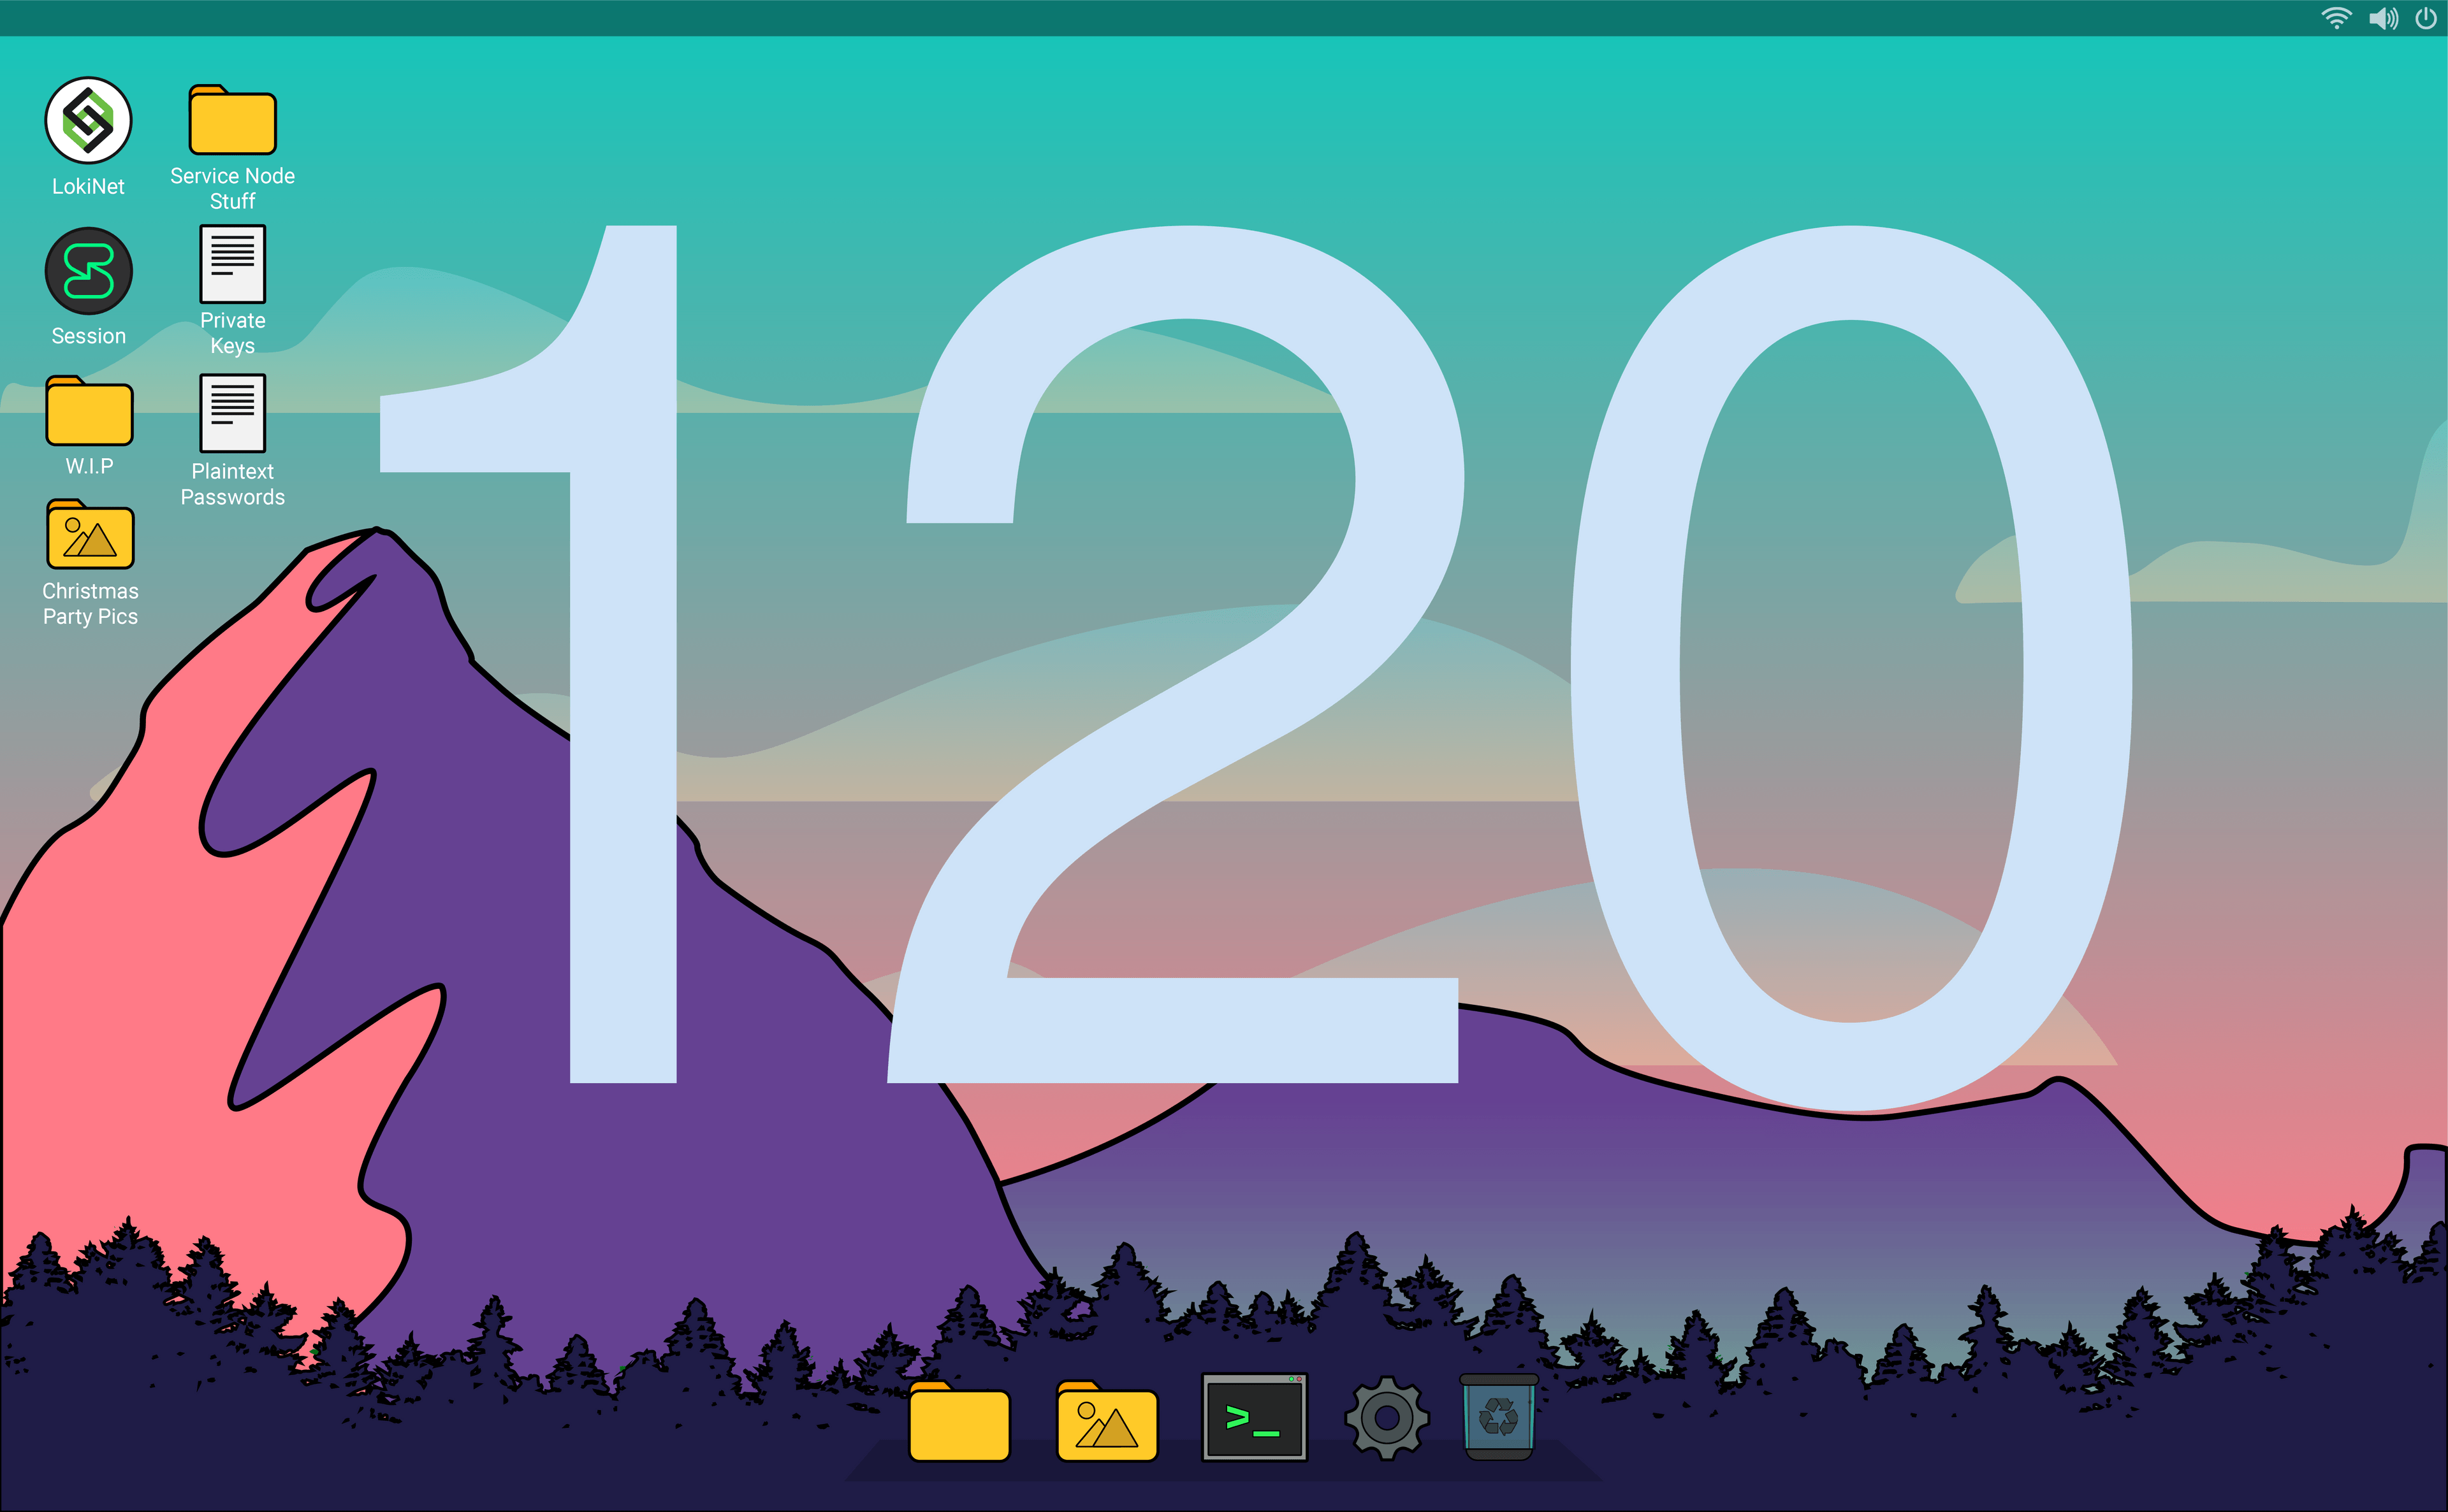Image resolution: width=2448 pixels, height=1512 pixels.
Task: Adjust volume slider in system tray
Action: coord(2382,19)
